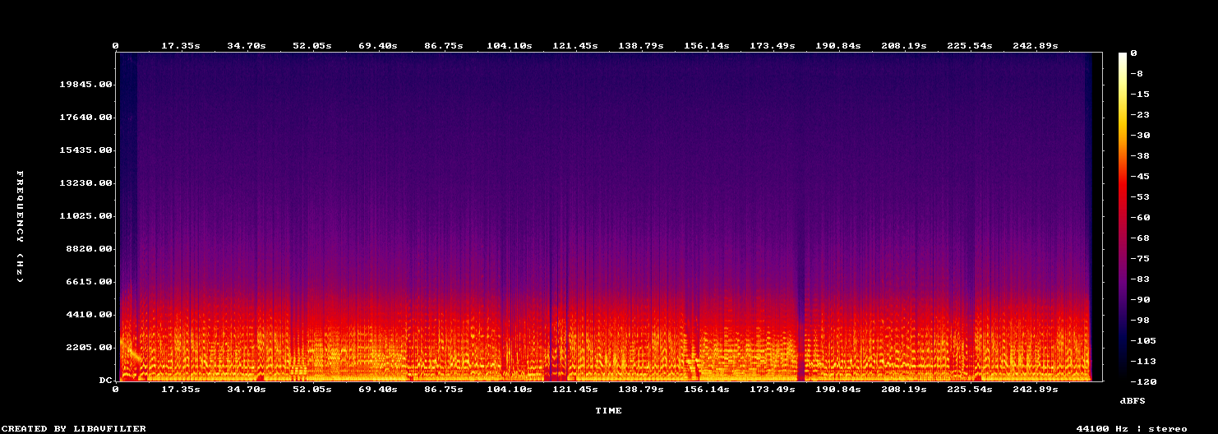The width and height of the screenshot is (1218, 434).
Task: Click 86.75s on the upper time axis
Action: [x=444, y=45]
